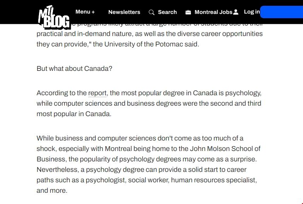
Task: Click the words "human resources specialist"
Action: coord(213,180)
